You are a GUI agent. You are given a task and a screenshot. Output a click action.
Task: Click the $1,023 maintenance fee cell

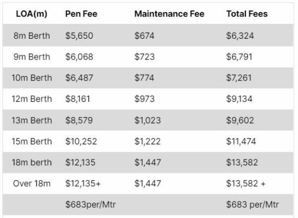click(x=148, y=120)
